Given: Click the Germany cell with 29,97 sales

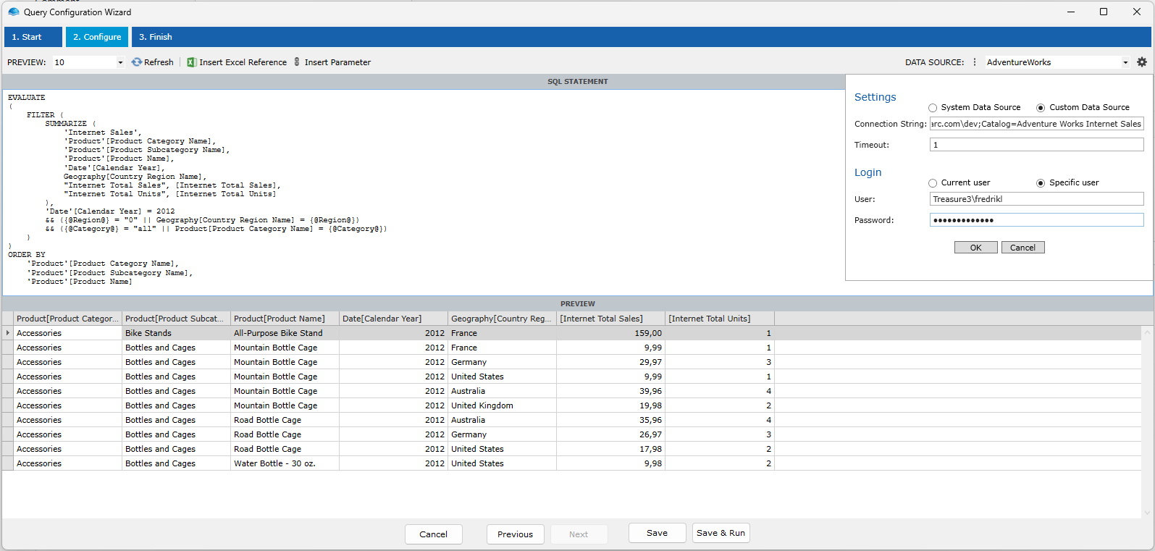Looking at the screenshot, I should click(503, 362).
